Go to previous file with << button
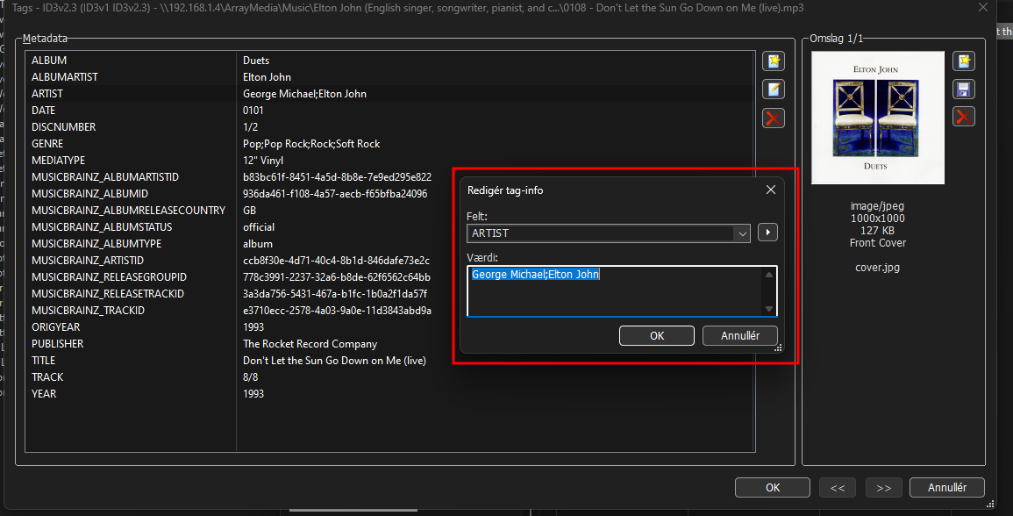The width and height of the screenshot is (1013, 516). click(x=838, y=488)
